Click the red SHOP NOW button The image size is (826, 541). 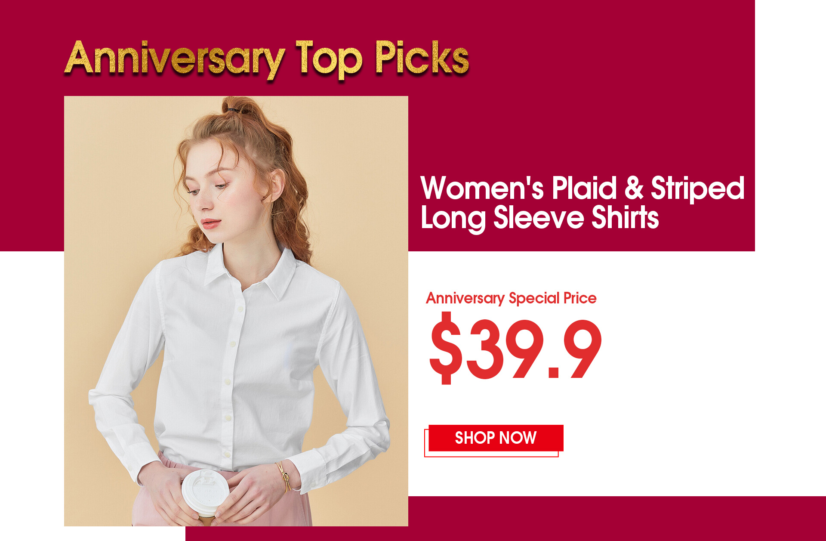click(x=496, y=438)
